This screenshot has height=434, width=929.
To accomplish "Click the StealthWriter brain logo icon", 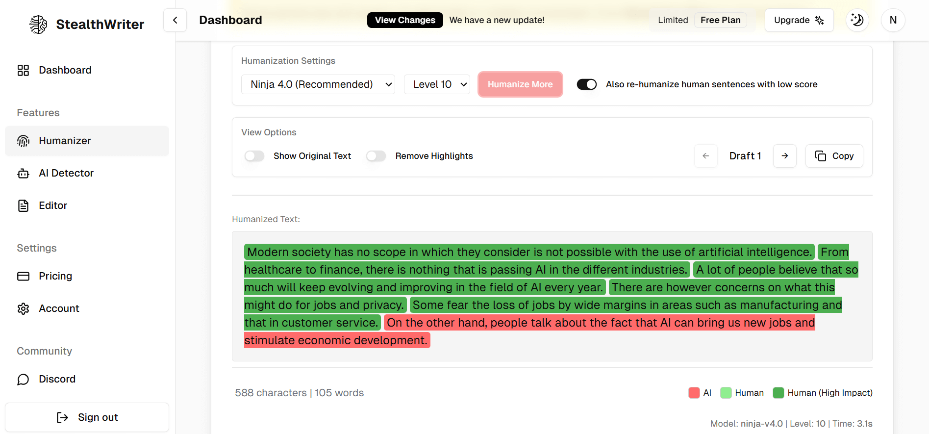I will (x=38, y=25).
